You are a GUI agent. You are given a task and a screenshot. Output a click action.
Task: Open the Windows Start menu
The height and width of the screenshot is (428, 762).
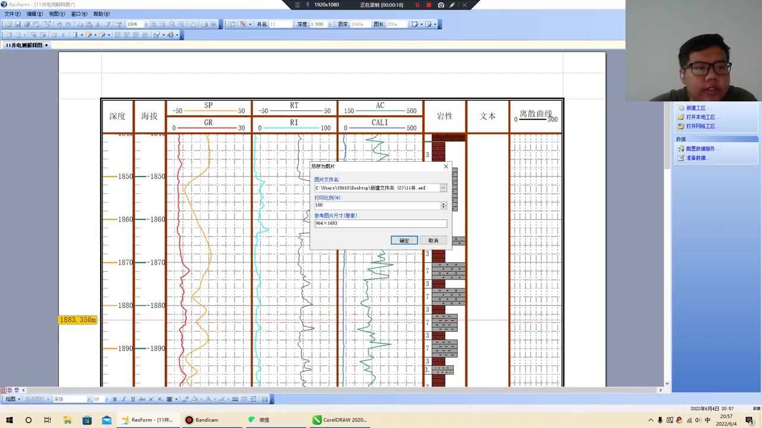point(9,420)
